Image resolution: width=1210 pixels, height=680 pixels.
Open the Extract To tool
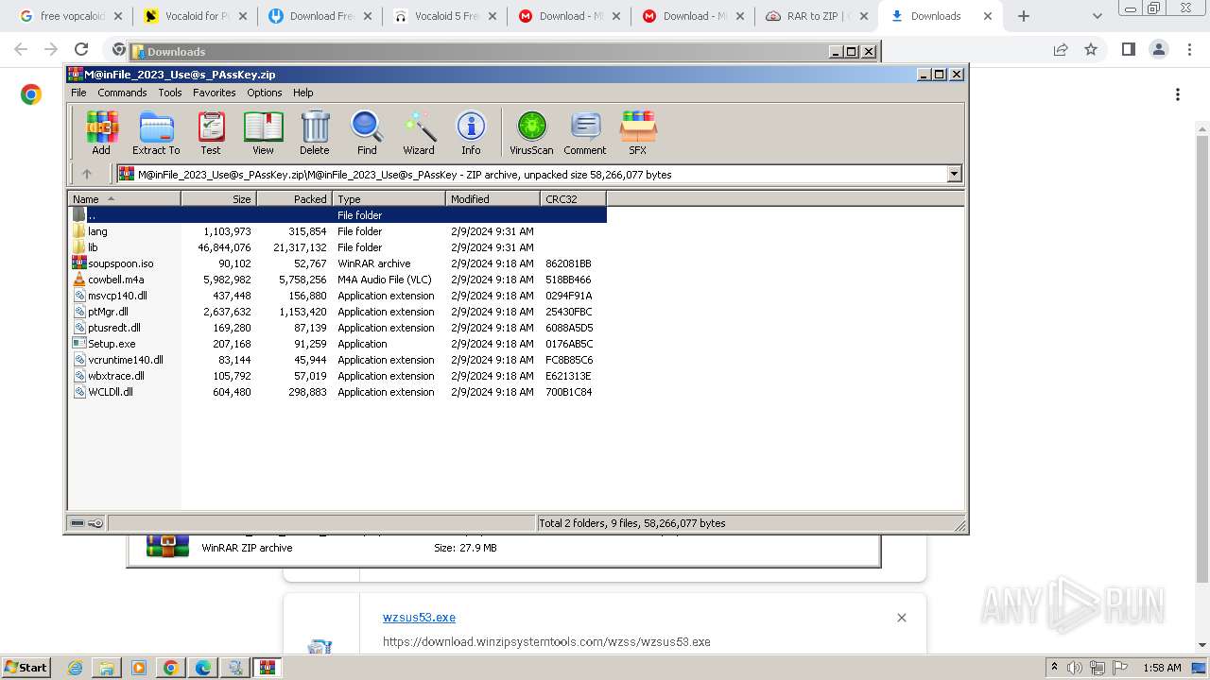click(x=156, y=133)
